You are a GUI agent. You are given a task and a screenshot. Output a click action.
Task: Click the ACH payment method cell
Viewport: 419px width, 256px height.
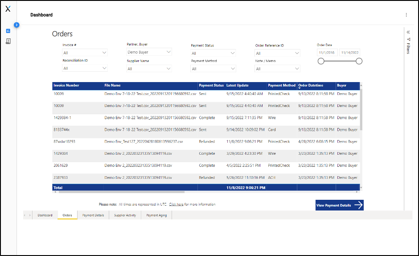[x=272, y=178]
